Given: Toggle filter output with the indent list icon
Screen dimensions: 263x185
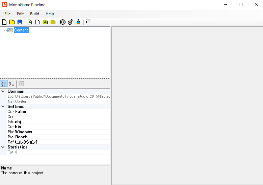Looking at the screenshot, I should 88,22.
